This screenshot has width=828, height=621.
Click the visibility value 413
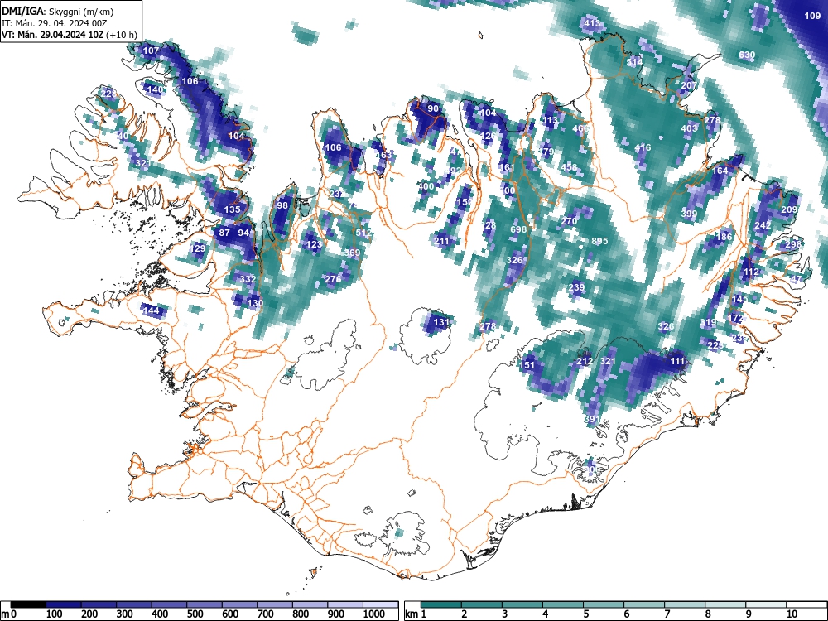tap(592, 23)
